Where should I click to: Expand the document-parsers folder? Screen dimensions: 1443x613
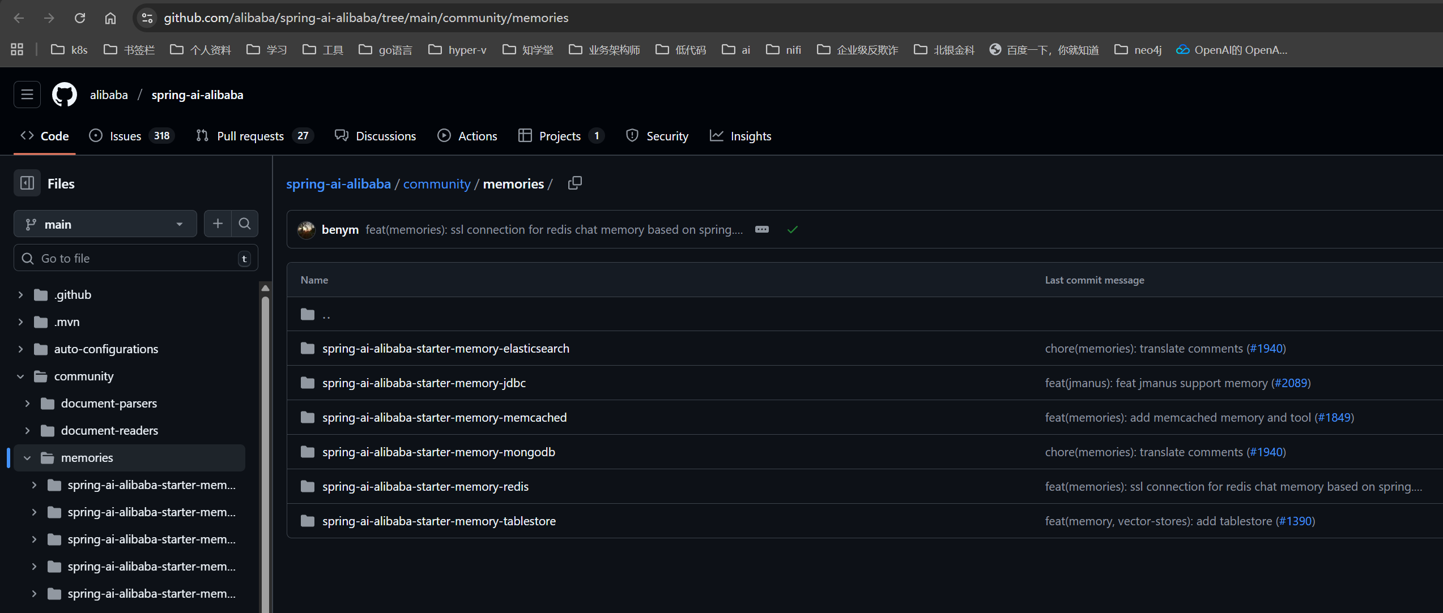tap(27, 404)
